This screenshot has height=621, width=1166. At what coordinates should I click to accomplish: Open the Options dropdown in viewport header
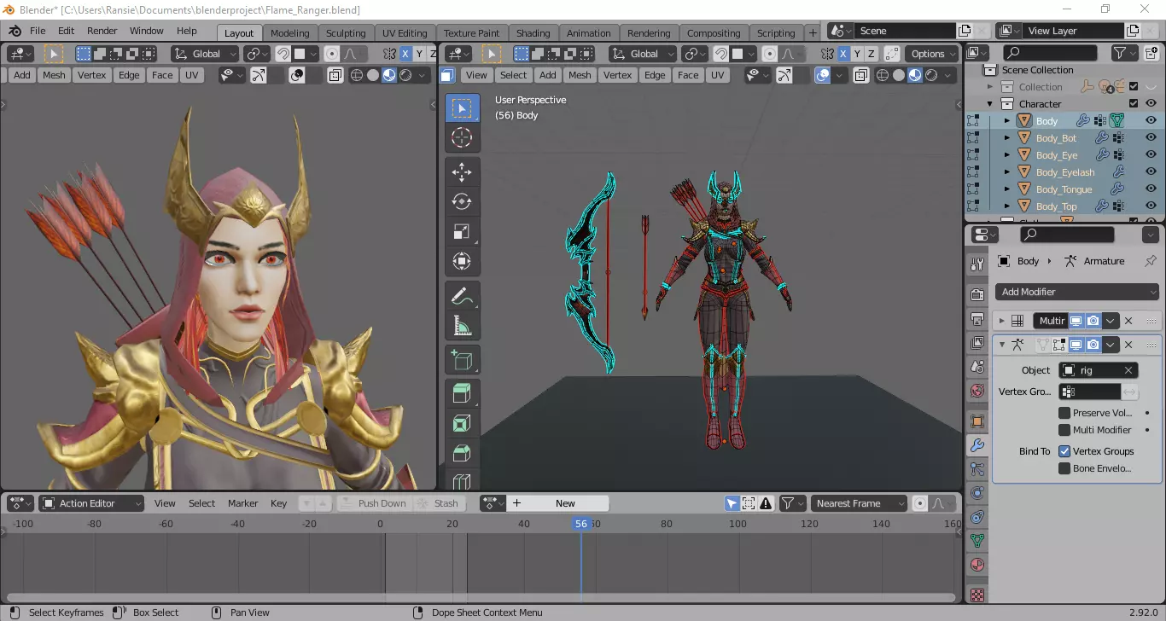(932, 54)
